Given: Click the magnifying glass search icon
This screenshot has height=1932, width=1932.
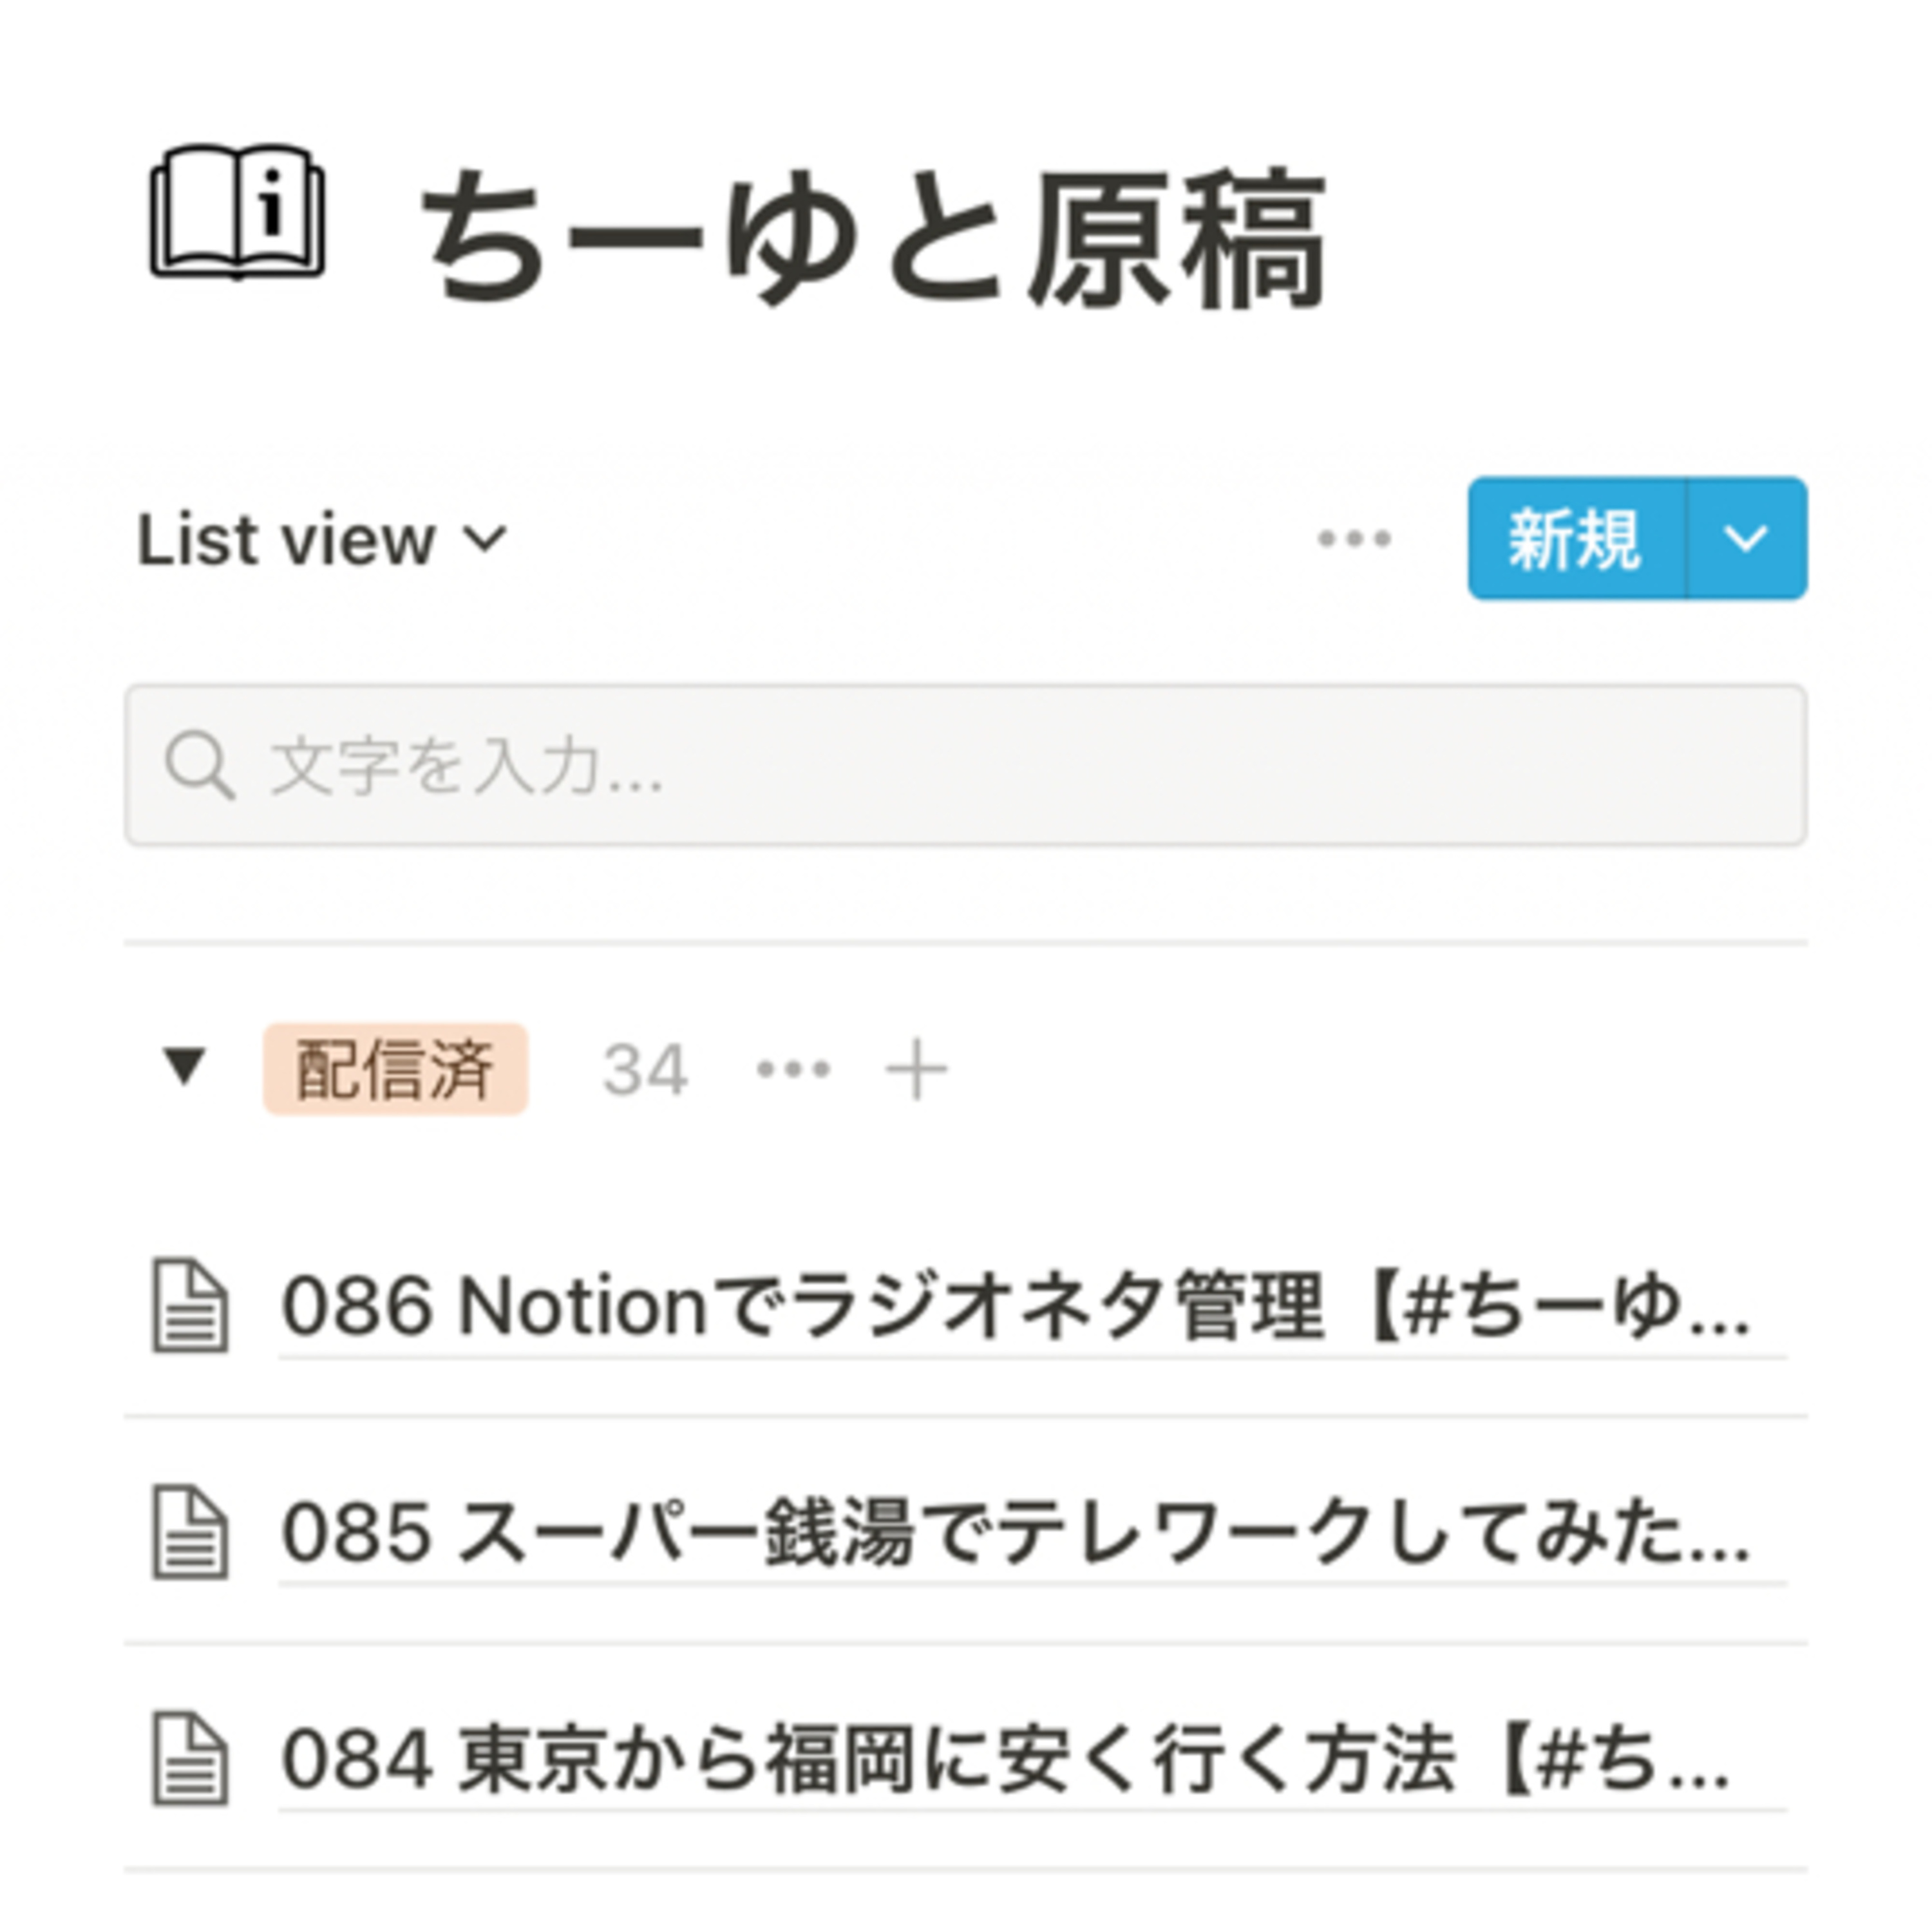Looking at the screenshot, I should [199, 766].
